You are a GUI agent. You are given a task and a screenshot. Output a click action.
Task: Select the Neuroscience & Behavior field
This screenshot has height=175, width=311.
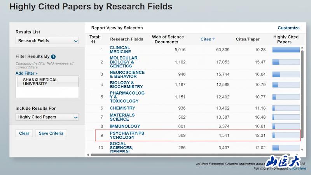(x=127, y=74)
